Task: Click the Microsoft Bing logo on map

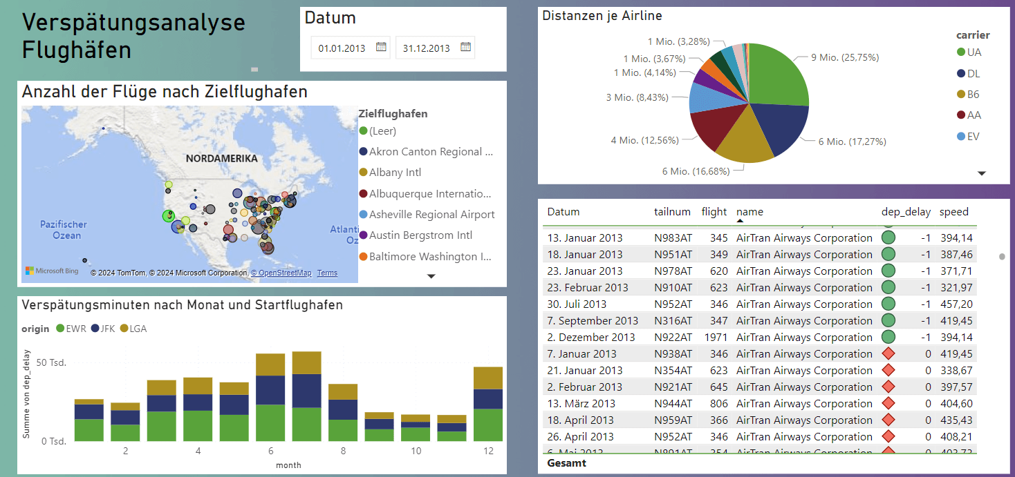Action: (x=53, y=271)
